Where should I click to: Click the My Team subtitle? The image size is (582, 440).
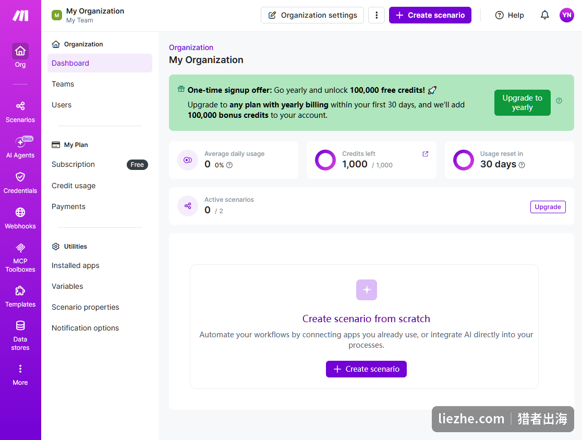[80, 20]
